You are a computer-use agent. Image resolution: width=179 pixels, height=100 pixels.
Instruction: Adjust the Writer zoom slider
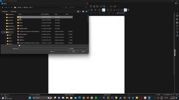coord(168,95)
